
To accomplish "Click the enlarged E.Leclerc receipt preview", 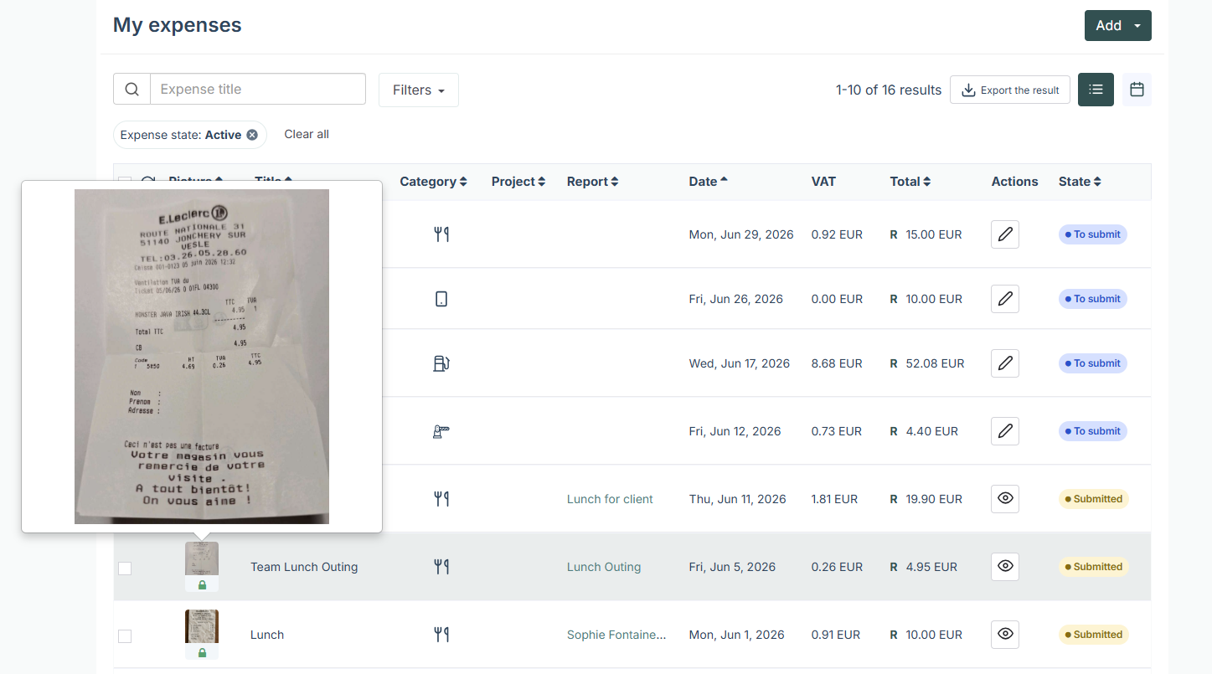I will coord(202,357).
